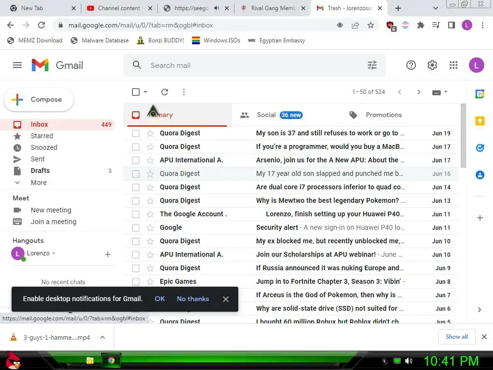
Task: Check the select-all checkbox above mail list
Action: (136, 92)
